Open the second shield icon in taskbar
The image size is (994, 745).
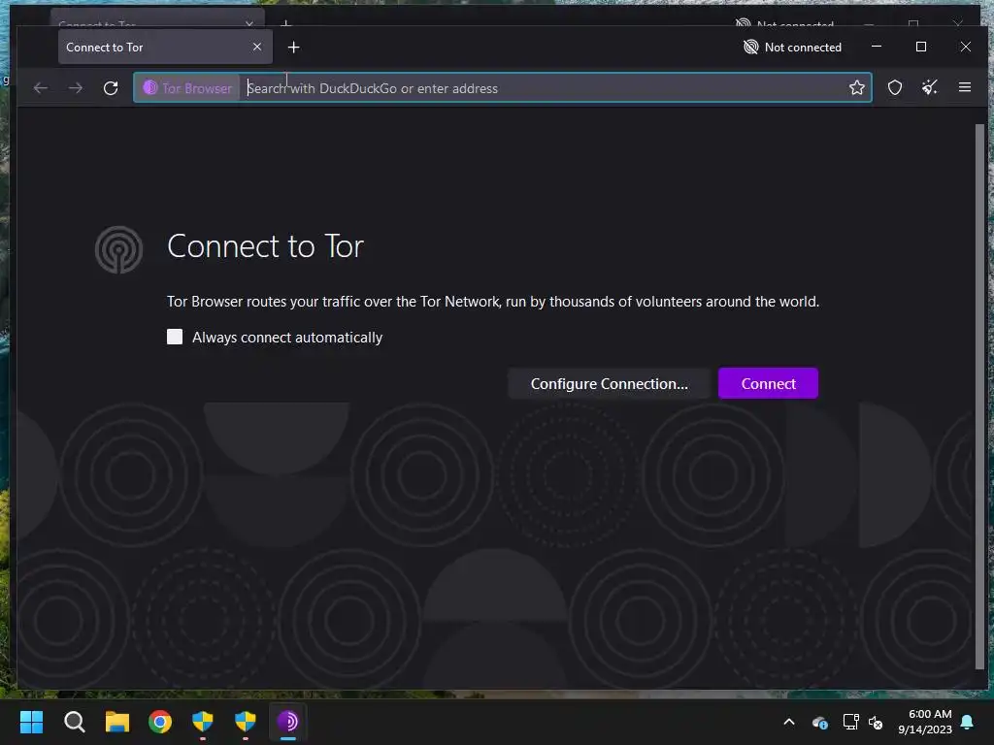pyautogui.click(x=245, y=722)
